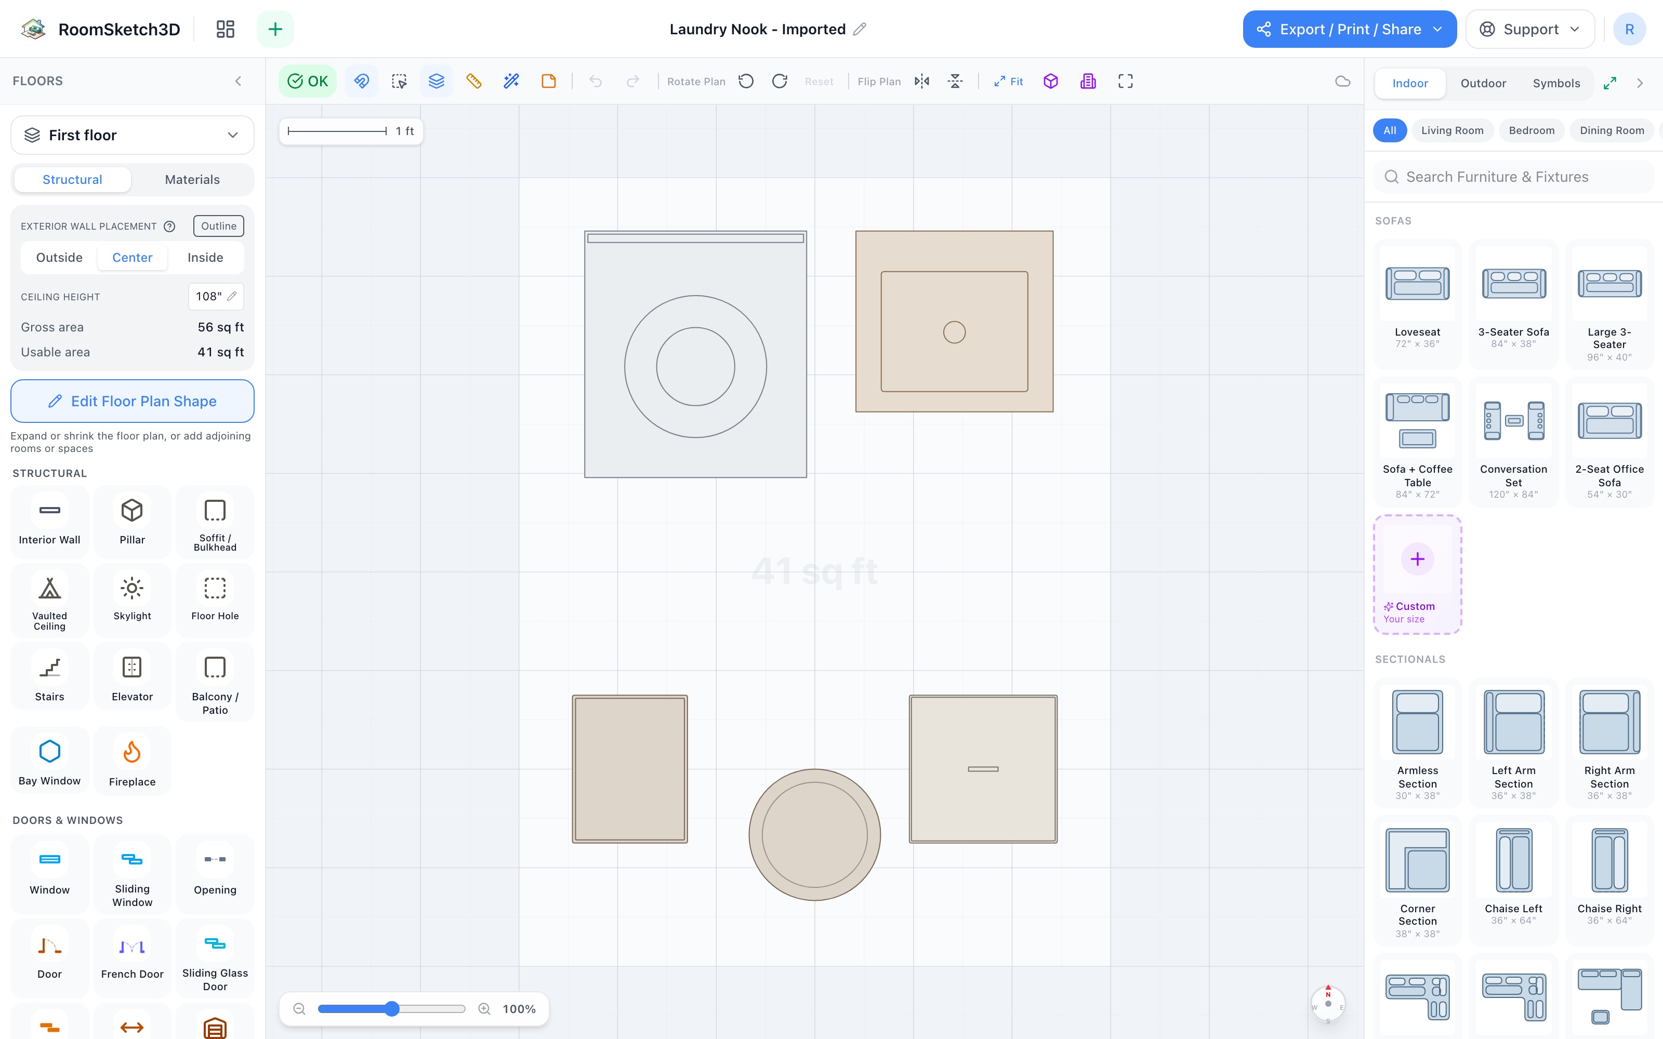The image size is (1663, 1039).
Task: Click the OK status indicator
Action: pyautogui.click(x=307, y=81)
